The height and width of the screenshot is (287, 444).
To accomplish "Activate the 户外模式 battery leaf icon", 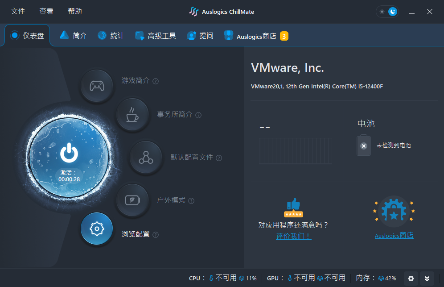I will (x=132, y=200).
